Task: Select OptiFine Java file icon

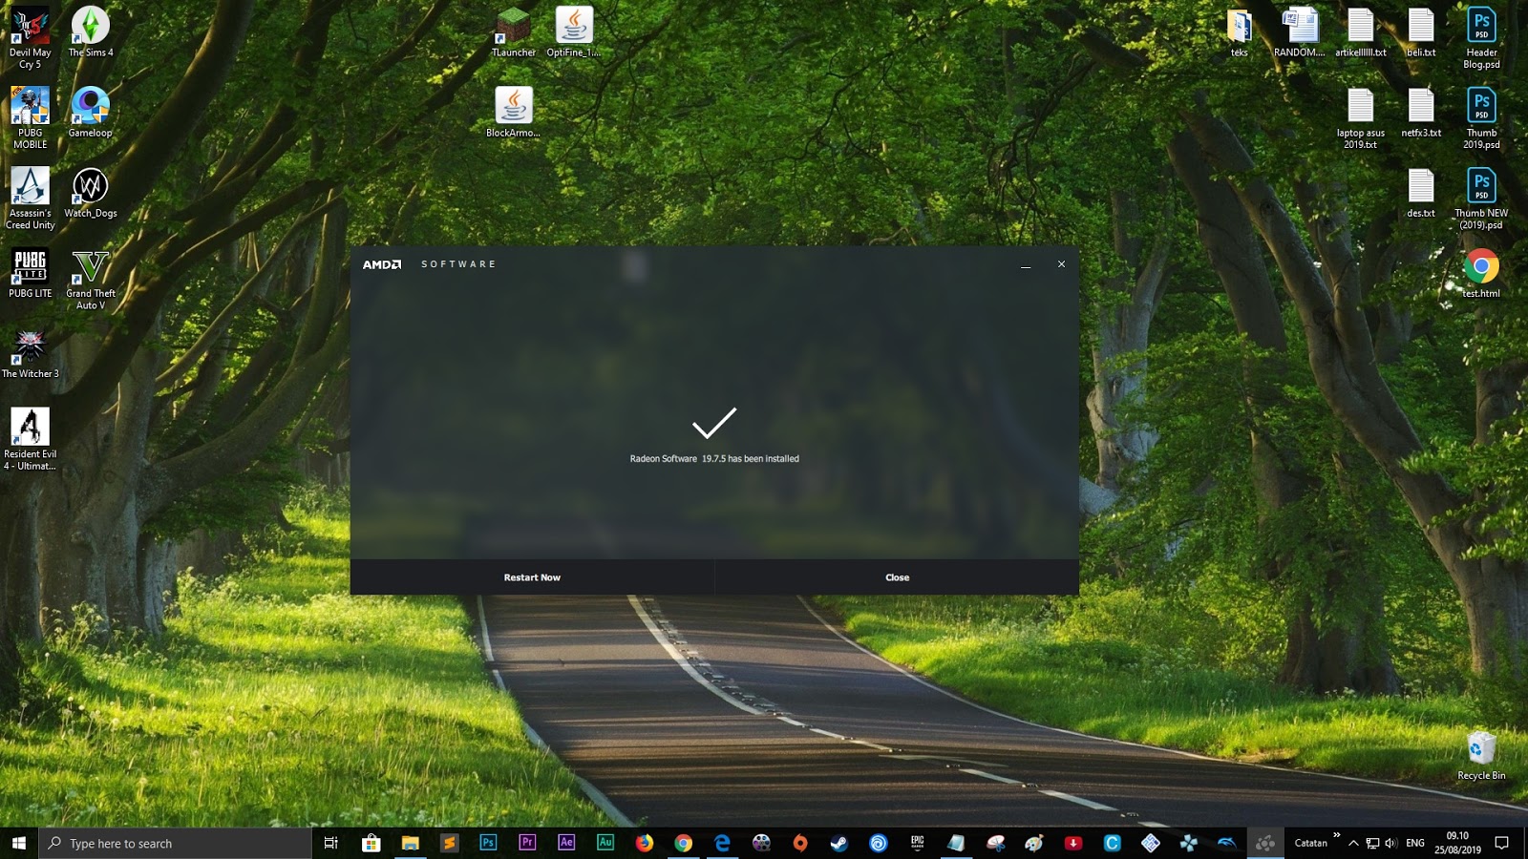Action: point(574,32)
